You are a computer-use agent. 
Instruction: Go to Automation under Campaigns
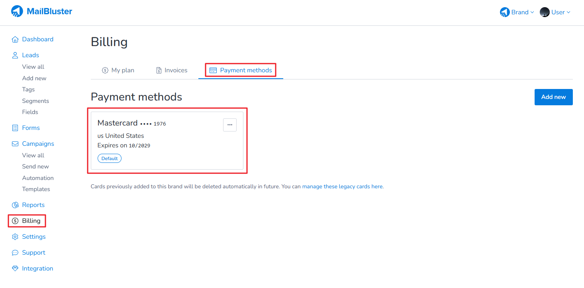click(x=38, y=178)
